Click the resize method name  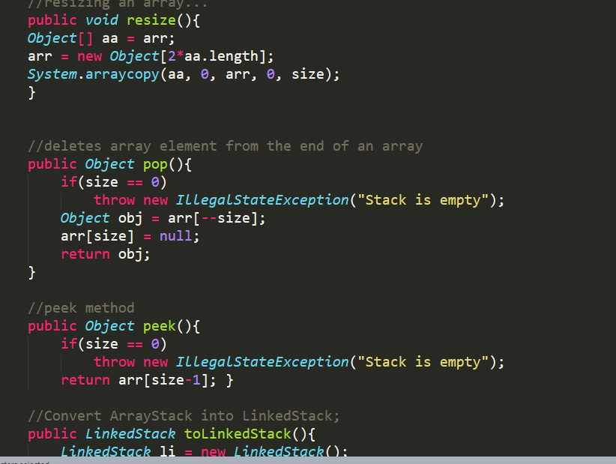pyautogui.click(x=150, y=19)
